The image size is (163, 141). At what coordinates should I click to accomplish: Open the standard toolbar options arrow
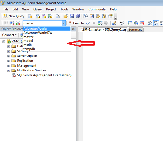(x=116, y=16)
